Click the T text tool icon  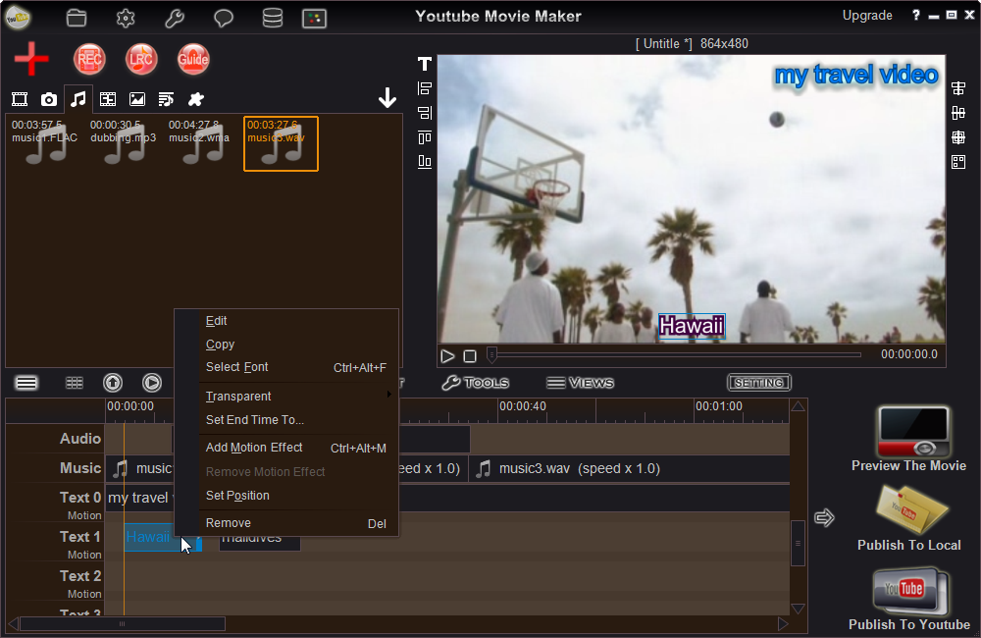pos(425,64)
